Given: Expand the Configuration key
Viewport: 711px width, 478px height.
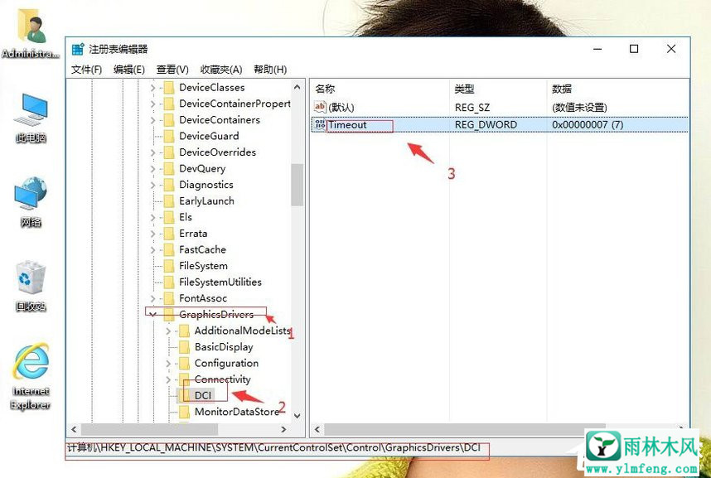Looking at the screenshot, I should click(x=168, y=363).
